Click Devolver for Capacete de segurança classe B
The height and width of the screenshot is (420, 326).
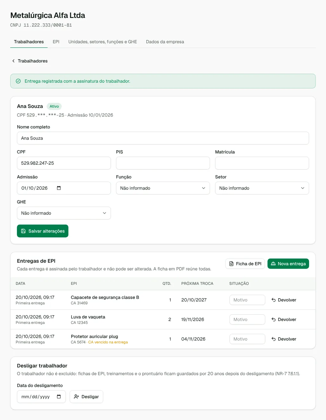284,300
